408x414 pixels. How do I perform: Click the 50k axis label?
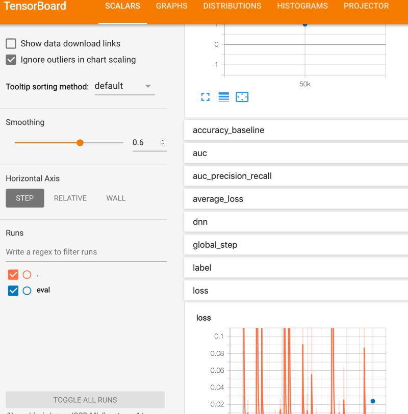pos(305,84)
